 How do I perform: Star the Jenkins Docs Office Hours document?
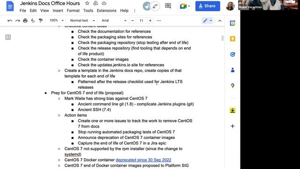[87, 3]
